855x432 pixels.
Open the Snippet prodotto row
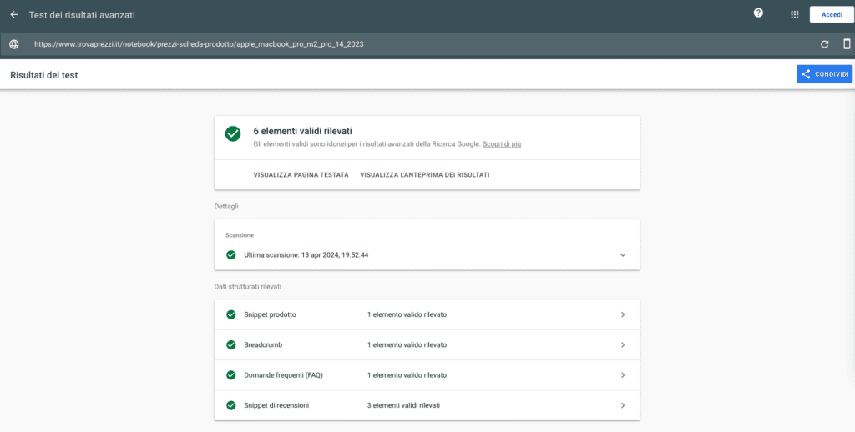(427, 315)
